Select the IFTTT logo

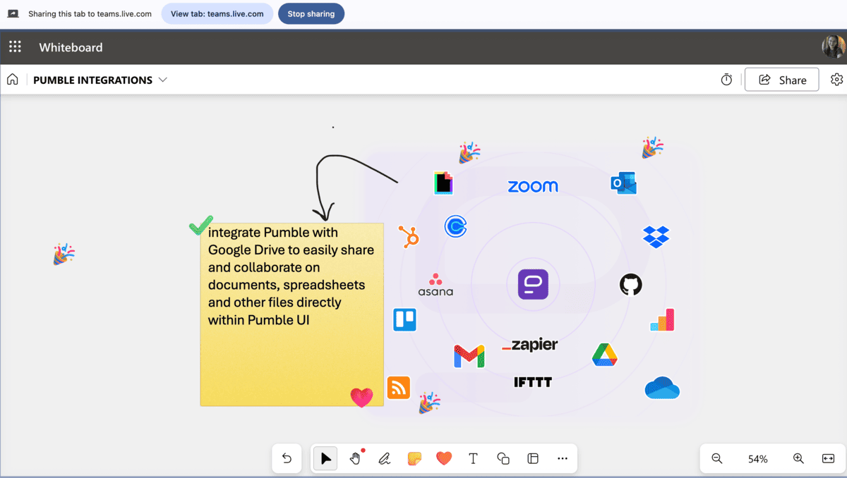[533, 382]
